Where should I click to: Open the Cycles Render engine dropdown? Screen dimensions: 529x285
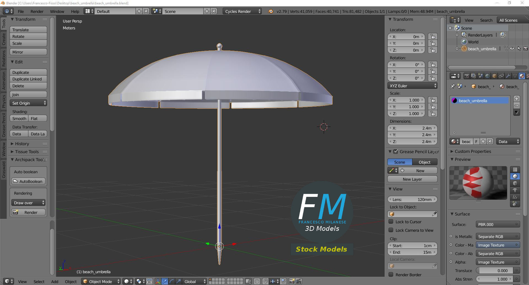click(242, 11)
